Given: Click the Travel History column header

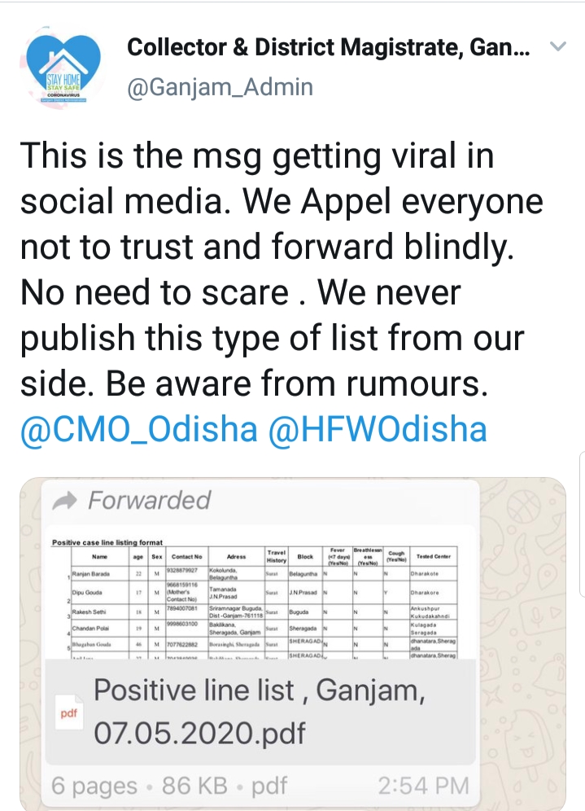Looking at the screenshot, I should point(276,556).
